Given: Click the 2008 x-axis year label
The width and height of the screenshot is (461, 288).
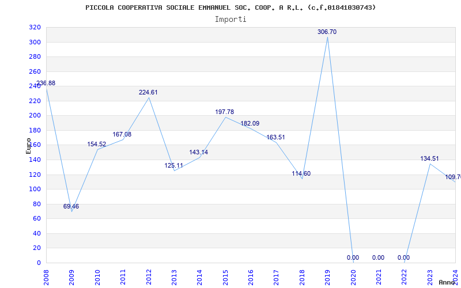Looking at the screenshot, I should tap(46, 277).
